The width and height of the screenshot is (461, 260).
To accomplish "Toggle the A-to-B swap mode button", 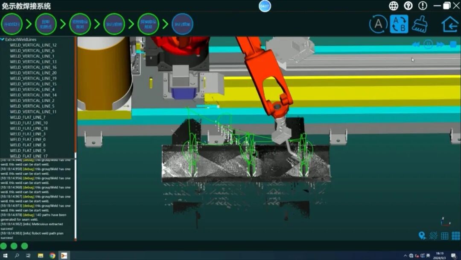I will pos(399,24).
